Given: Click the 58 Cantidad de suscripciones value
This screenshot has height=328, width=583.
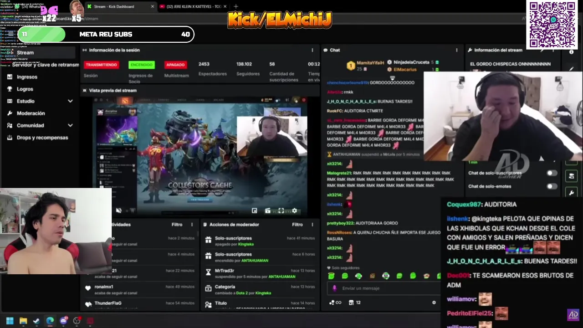Looking at the screenshot, I should click(x=272, y=64).
